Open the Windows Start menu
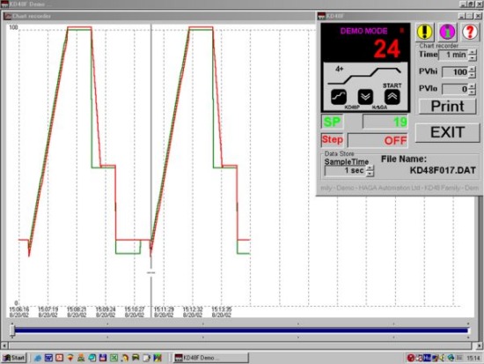The width and height of the screenshot is (484, 364). pyautogui.click(x=14, y=358)
